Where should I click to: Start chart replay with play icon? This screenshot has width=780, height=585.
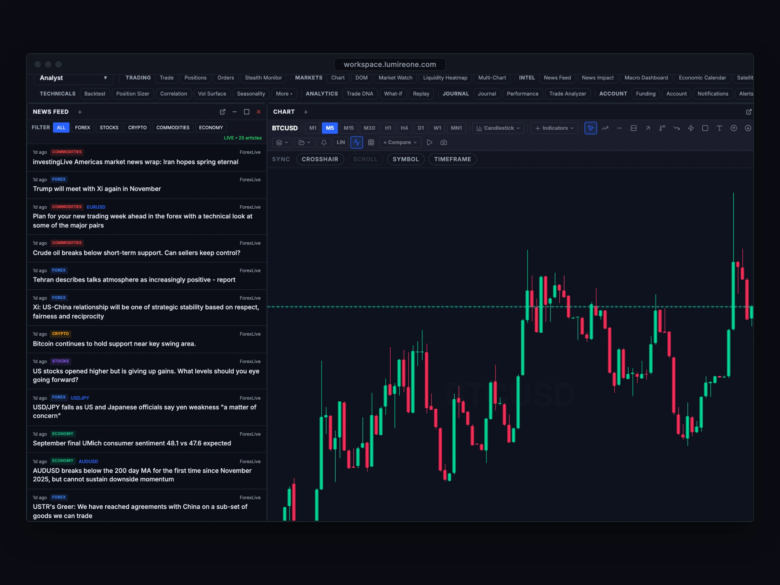(x=430, y=142)
